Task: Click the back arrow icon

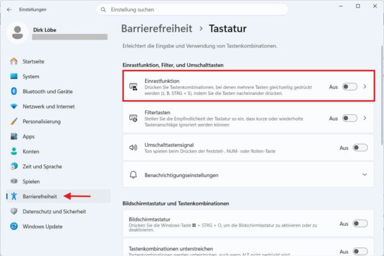Action: [x=10, y=10]
